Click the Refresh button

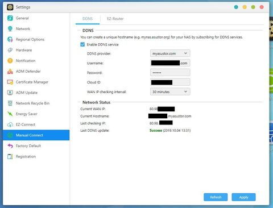pos(216,197)
